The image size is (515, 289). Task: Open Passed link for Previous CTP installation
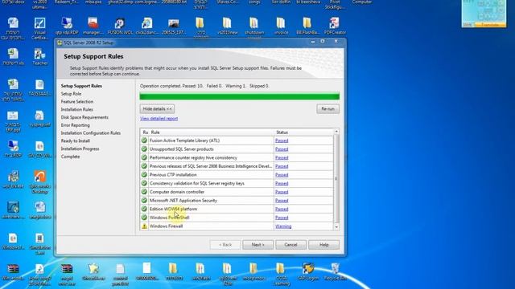click(x=282, y=175)
